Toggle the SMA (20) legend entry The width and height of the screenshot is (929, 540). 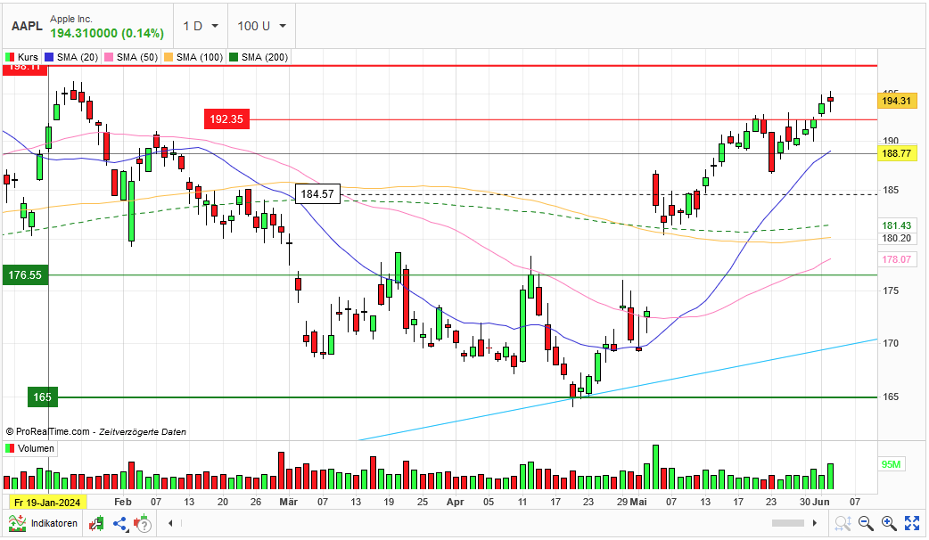[71, 57]
